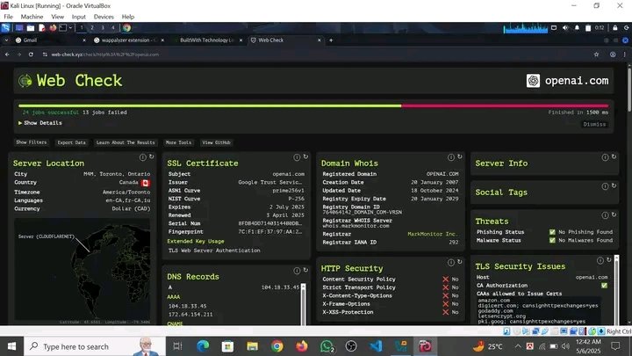Click the View GitHub button
632x356 pixels.
click(217, 142)
